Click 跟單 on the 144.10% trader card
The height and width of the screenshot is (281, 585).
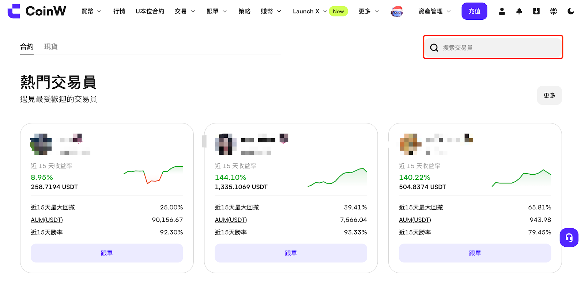(x=291, y=253)
